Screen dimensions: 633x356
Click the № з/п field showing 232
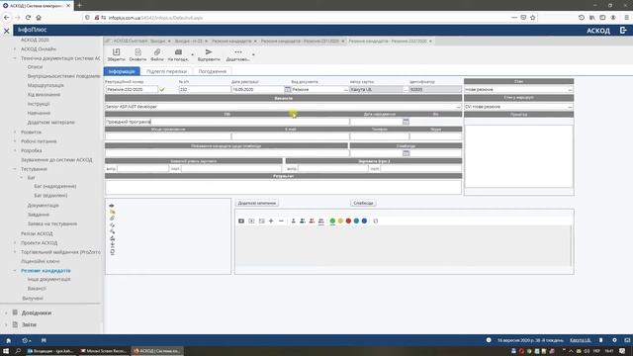pyautogui.click(x=205, y=89)
